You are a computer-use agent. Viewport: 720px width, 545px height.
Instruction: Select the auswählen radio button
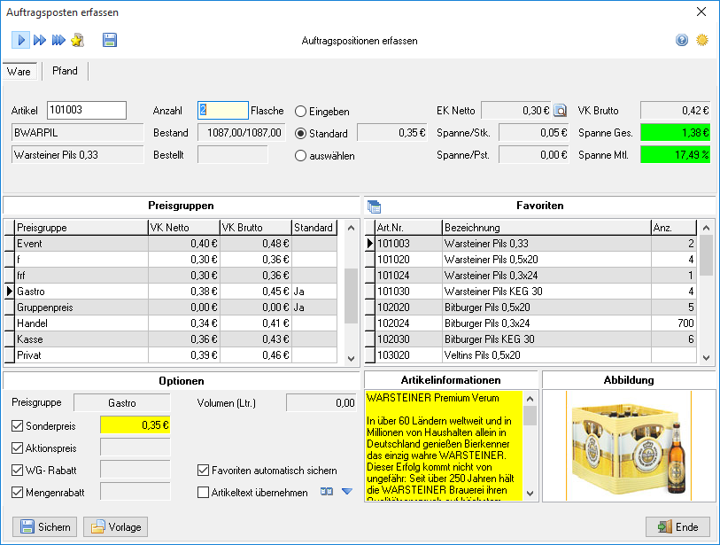point(300,156)
